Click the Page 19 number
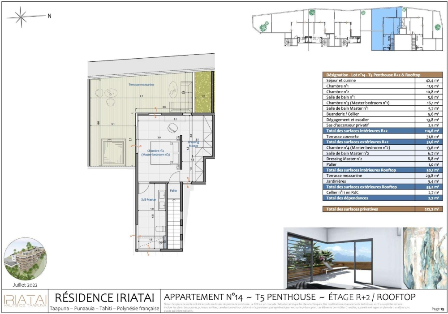 pyautogui.click(x=438, y=309)
